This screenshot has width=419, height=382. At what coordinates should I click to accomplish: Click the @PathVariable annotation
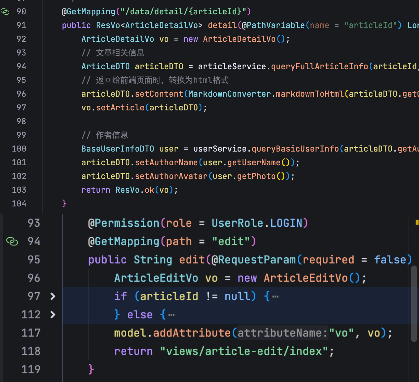click(273, 25)
